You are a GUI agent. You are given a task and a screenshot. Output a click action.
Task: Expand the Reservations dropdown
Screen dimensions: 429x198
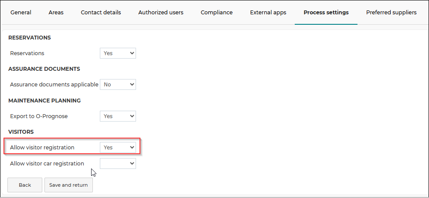point(118,53)
